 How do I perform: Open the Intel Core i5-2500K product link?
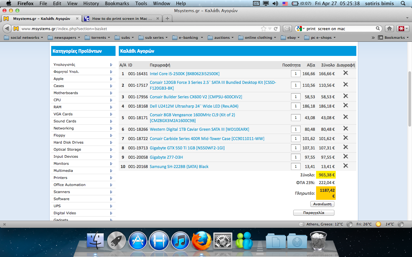(184, 74)
